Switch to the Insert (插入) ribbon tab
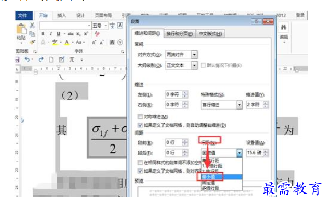 62,15
